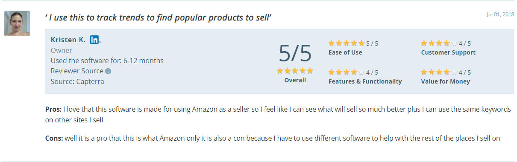The image size is (517, 162).
Task: Click the Reviewer Source info icon
Action: (108, 71)
